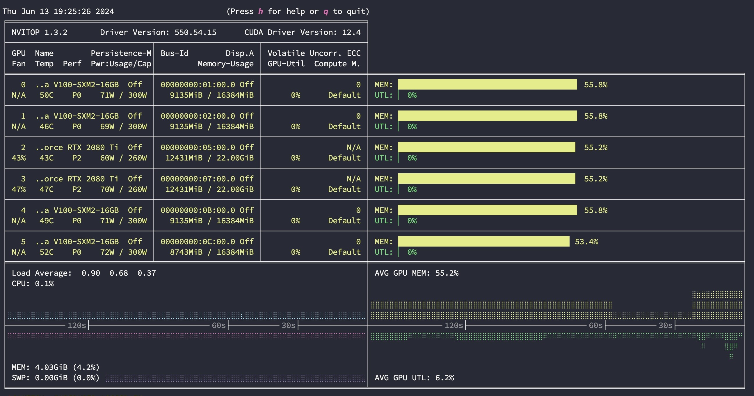Click the Memory-Usage column header
The width and height of the screenshot is (754, 396).
226,64
